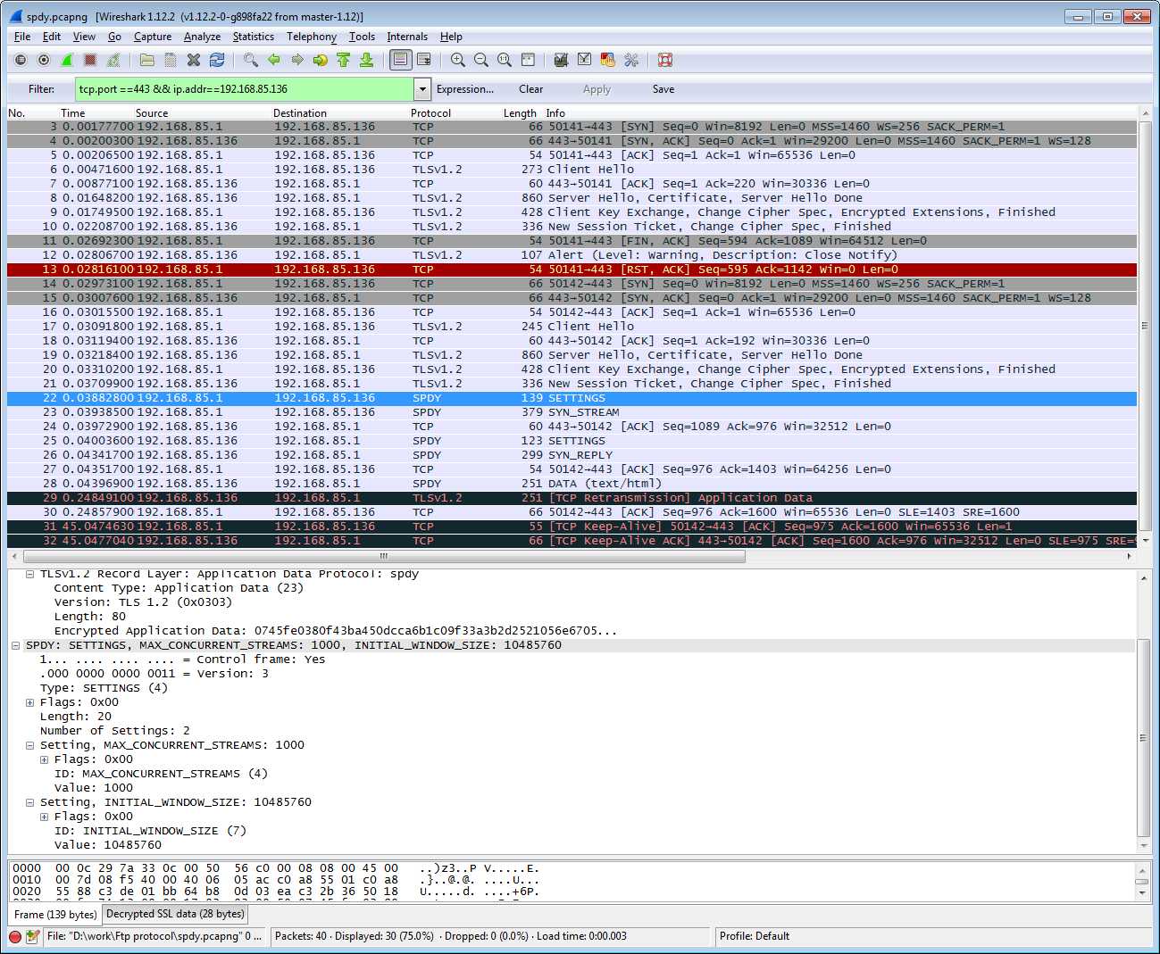Clear the display filter

[x=530, y=89]
